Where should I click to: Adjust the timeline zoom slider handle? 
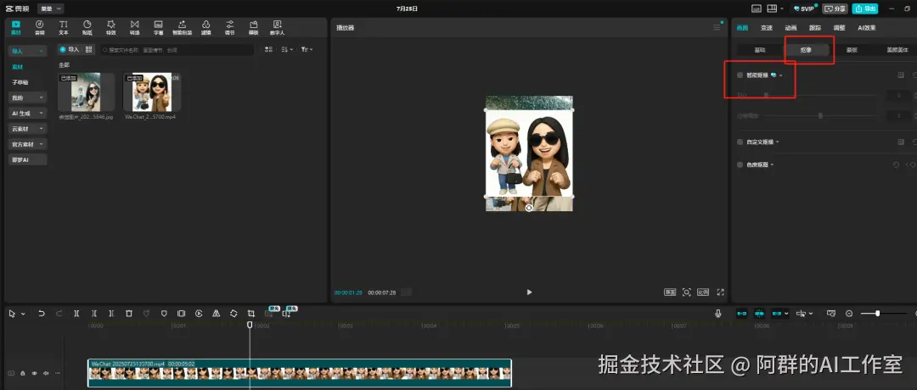(x=878, y=314)
